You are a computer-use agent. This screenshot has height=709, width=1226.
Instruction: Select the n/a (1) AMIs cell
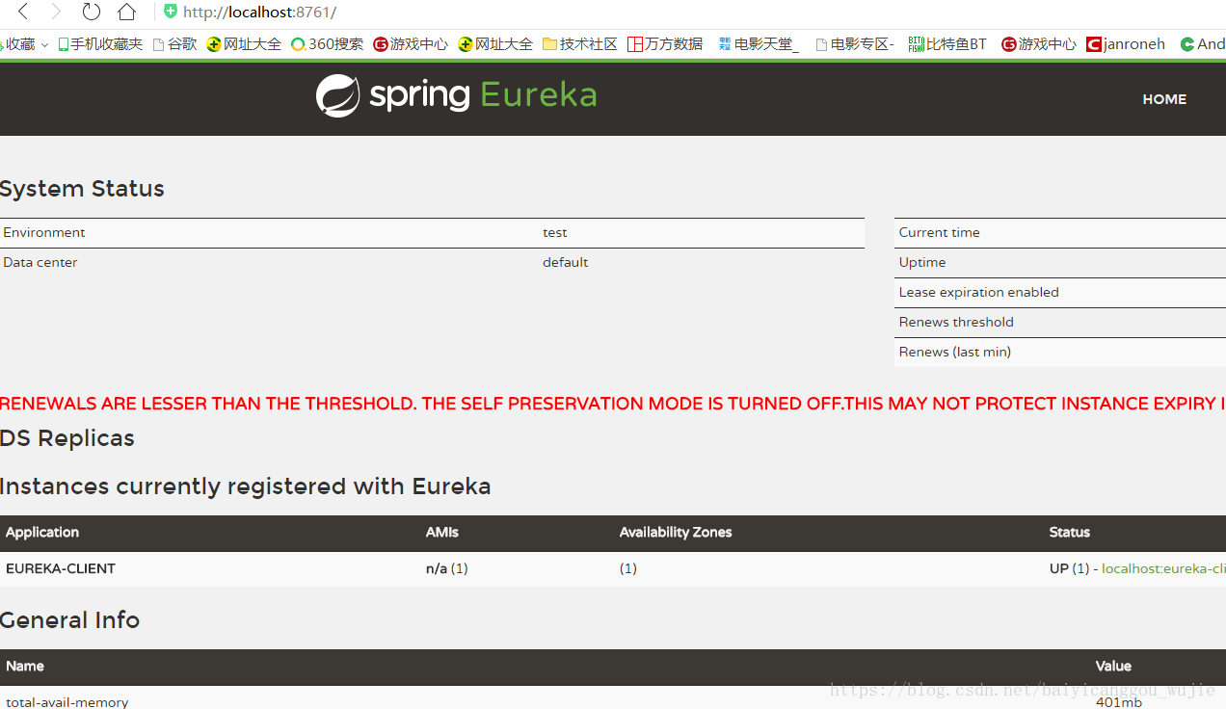447,568
